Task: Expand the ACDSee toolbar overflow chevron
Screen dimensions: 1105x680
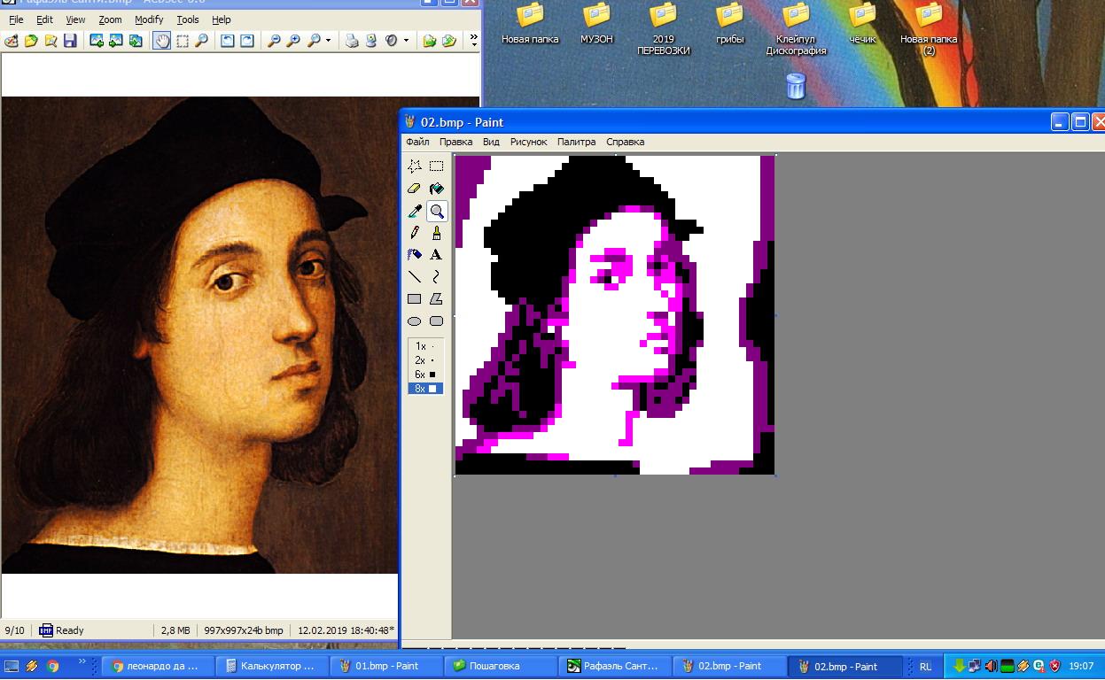Action: [x=474, y=40]
